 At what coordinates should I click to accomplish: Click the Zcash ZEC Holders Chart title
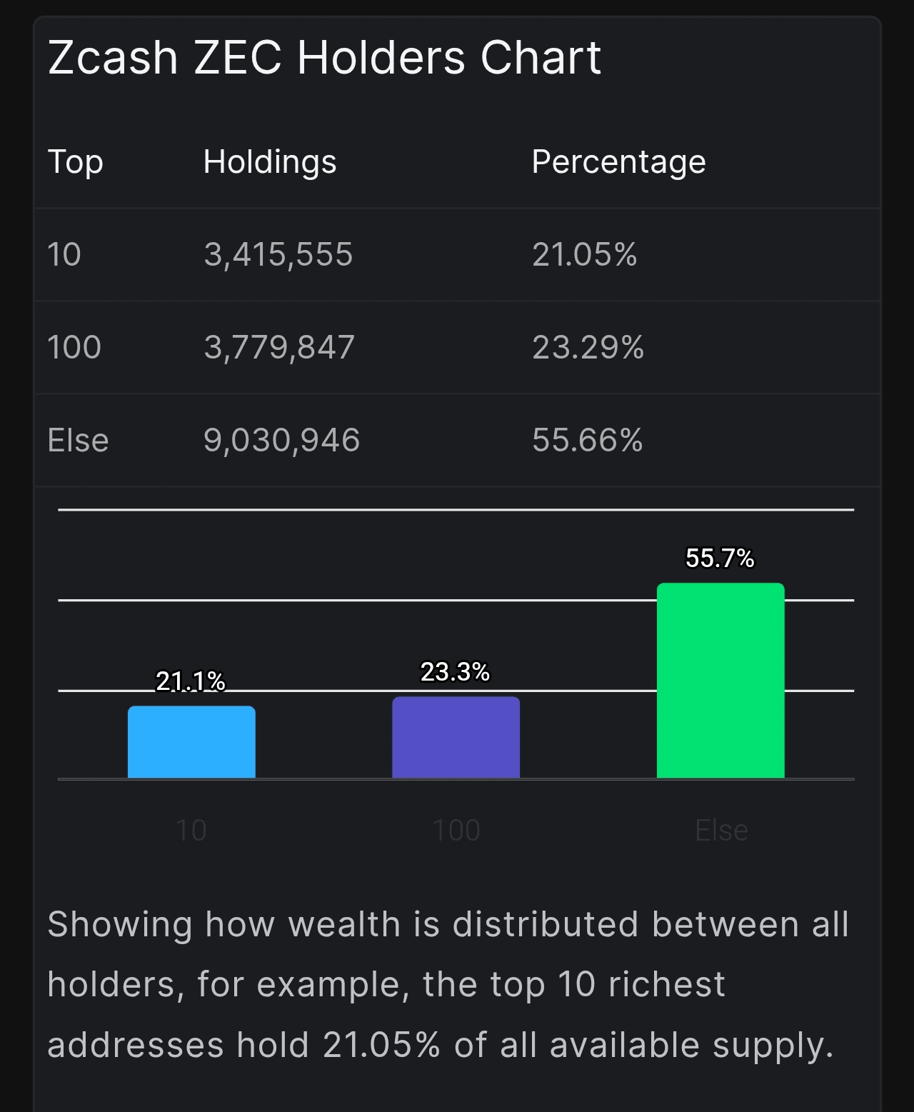(x=324, y=57)
